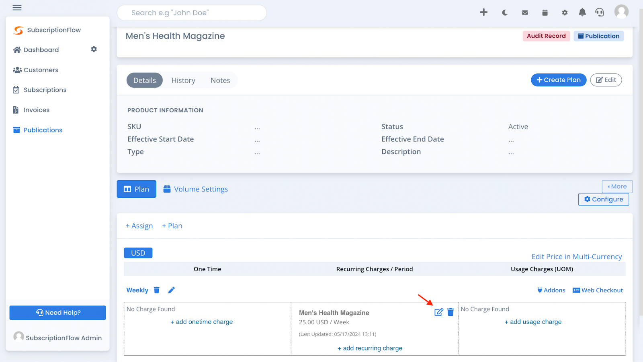Open Volume Settings tab
Screen dimensions: 643x362
pos(196,189)
